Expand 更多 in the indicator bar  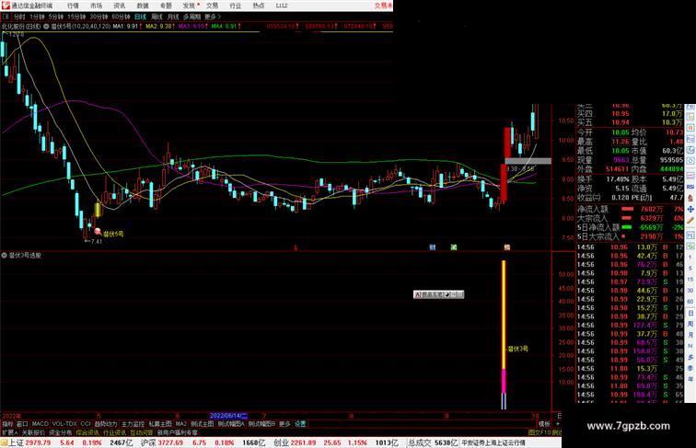pos(284,424)
